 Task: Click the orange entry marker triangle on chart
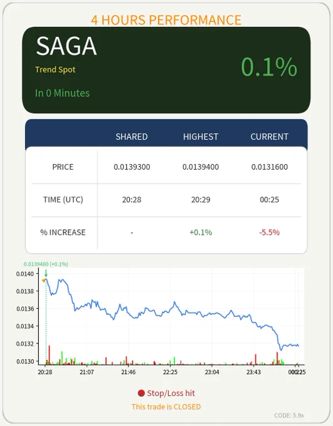tap(44, 280)
